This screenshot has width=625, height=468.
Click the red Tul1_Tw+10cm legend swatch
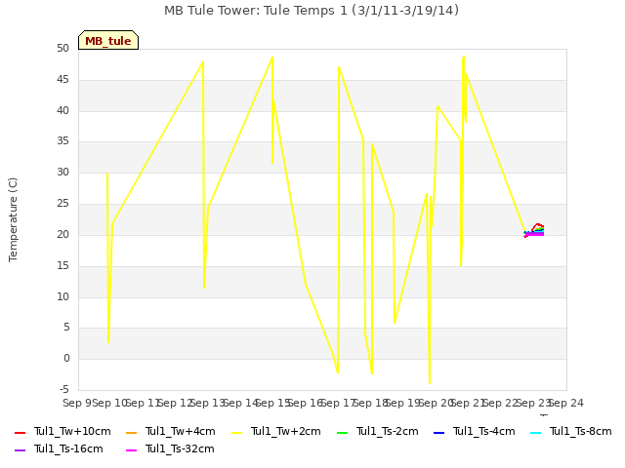20,432
